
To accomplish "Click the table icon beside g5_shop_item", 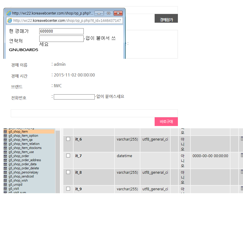I will [x=5, y=132].
